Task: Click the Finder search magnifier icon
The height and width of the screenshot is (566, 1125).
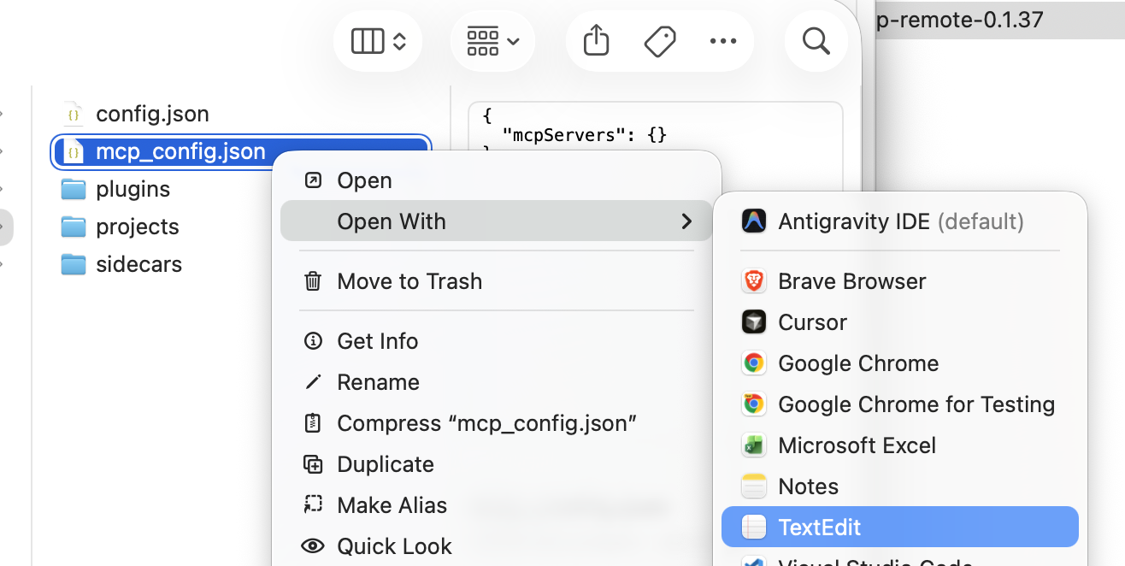Action: 816,40
